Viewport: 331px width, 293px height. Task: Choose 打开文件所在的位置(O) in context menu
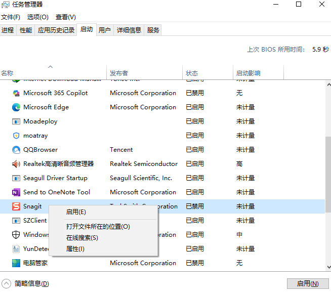pyautogui.click(x=104, y=227)
